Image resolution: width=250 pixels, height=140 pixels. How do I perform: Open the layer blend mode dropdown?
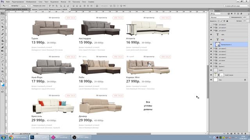pyautogui.click(x=220, y=17)
